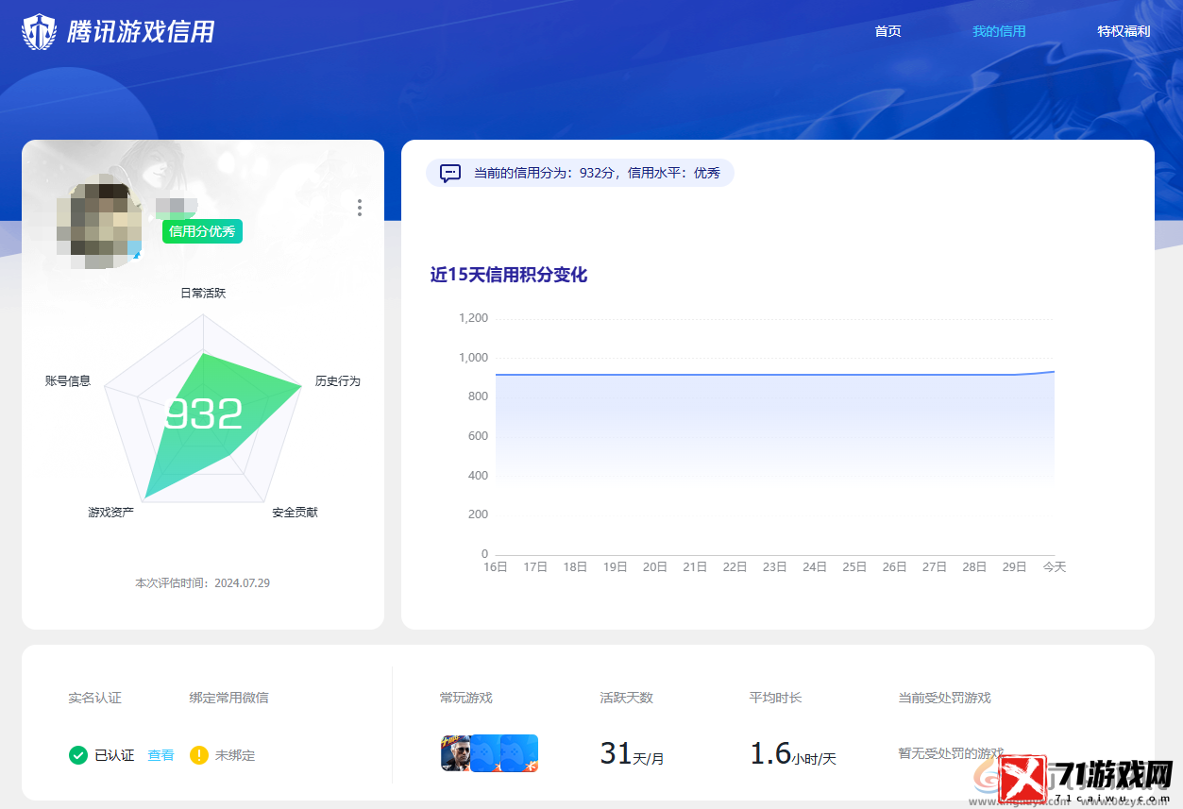Go to the 首页 tab

(887, 31)
